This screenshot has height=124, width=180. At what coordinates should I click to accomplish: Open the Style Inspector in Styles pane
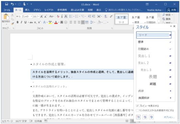tap(145, 117)
